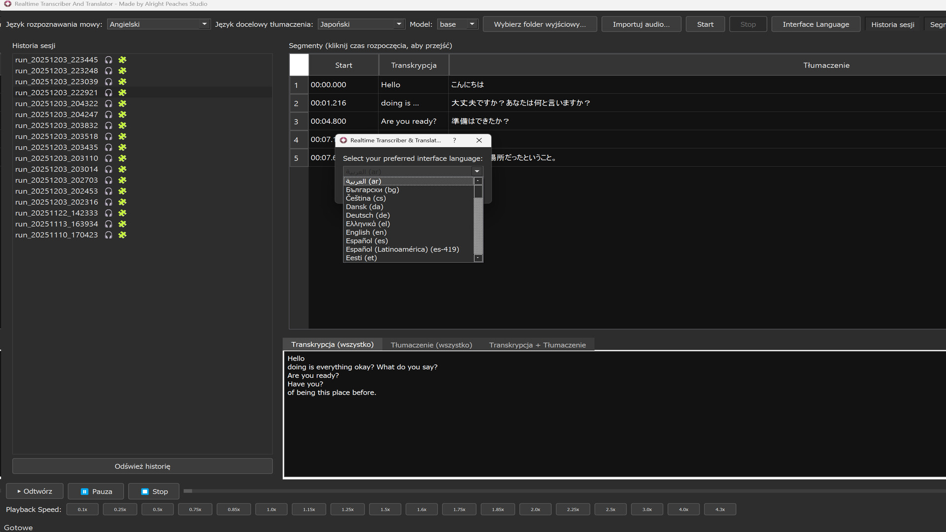Click the blue pause icon inside Pauza button
946x532 pixels.
[x=83, y=491]
